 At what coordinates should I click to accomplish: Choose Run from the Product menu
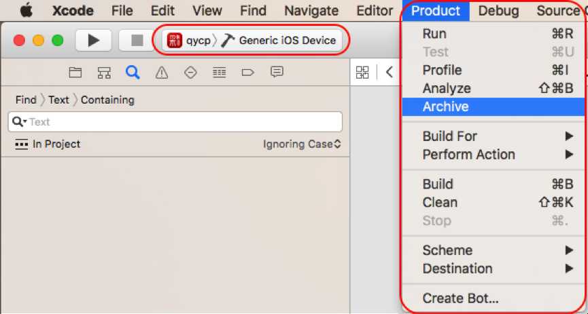493,34
